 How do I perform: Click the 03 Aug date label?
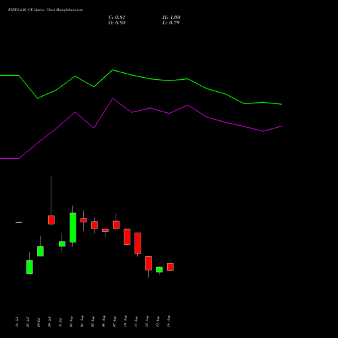point(71,322)
